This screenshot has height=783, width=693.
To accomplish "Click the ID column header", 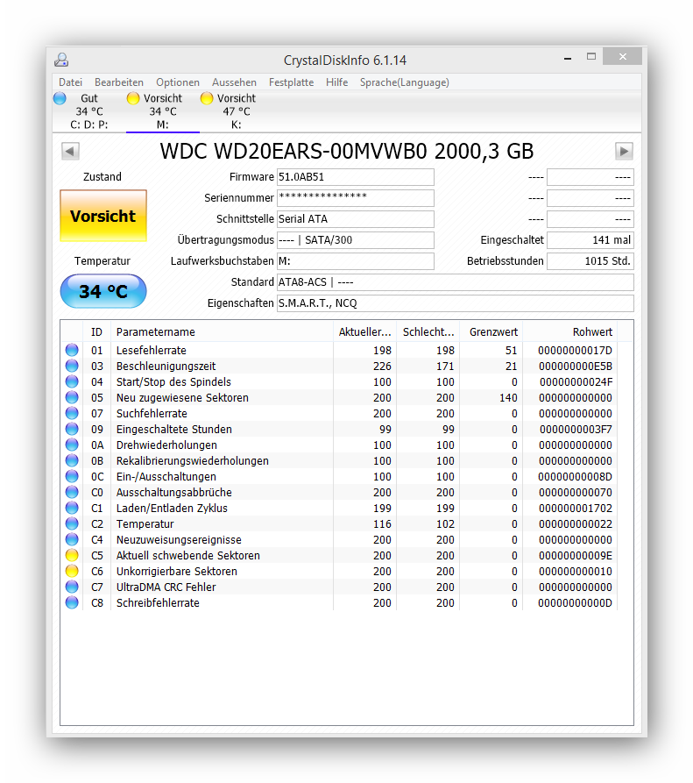I will [96, 332].
